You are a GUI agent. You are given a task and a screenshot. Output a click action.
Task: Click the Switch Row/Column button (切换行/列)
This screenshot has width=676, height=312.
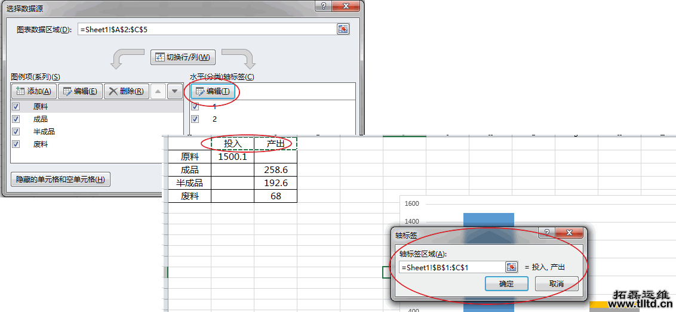tap(183, 57)
